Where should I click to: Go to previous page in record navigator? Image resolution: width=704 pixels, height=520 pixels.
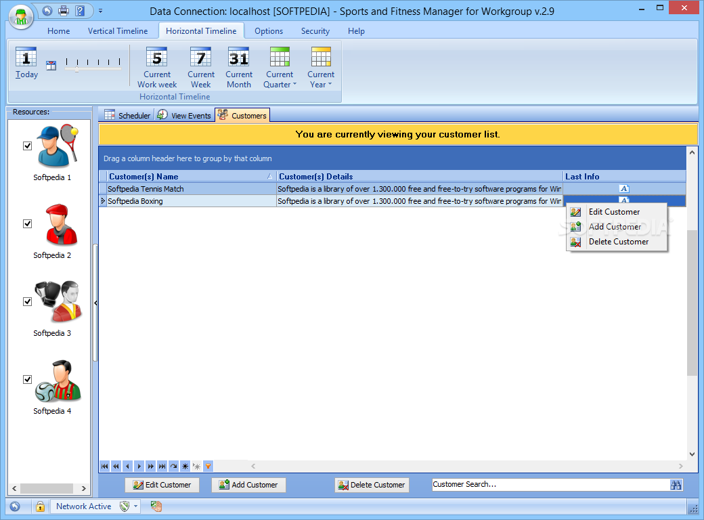tap(116, 467)
